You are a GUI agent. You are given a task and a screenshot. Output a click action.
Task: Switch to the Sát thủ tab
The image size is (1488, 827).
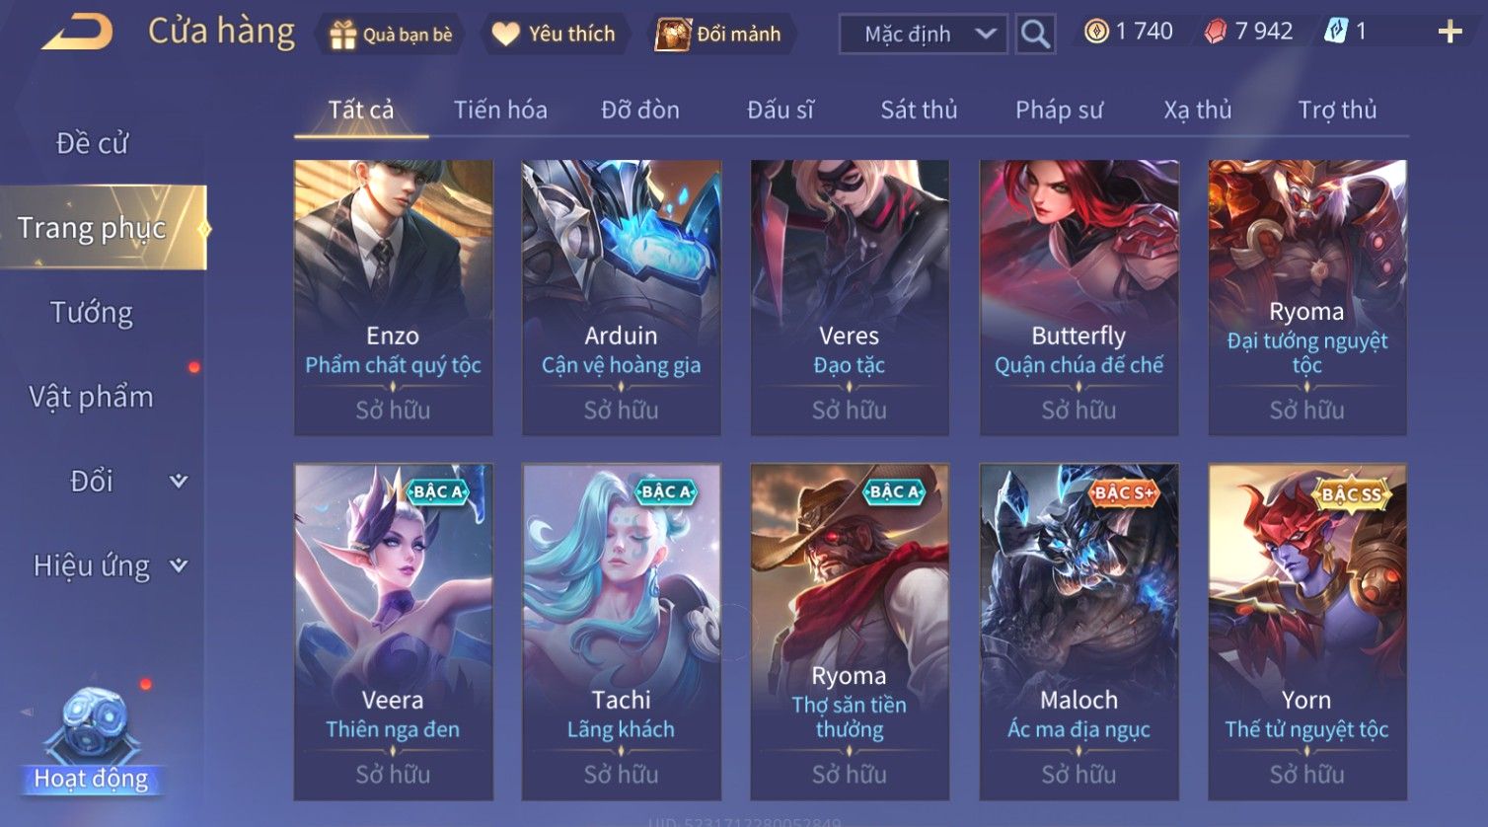coord(919,110)
